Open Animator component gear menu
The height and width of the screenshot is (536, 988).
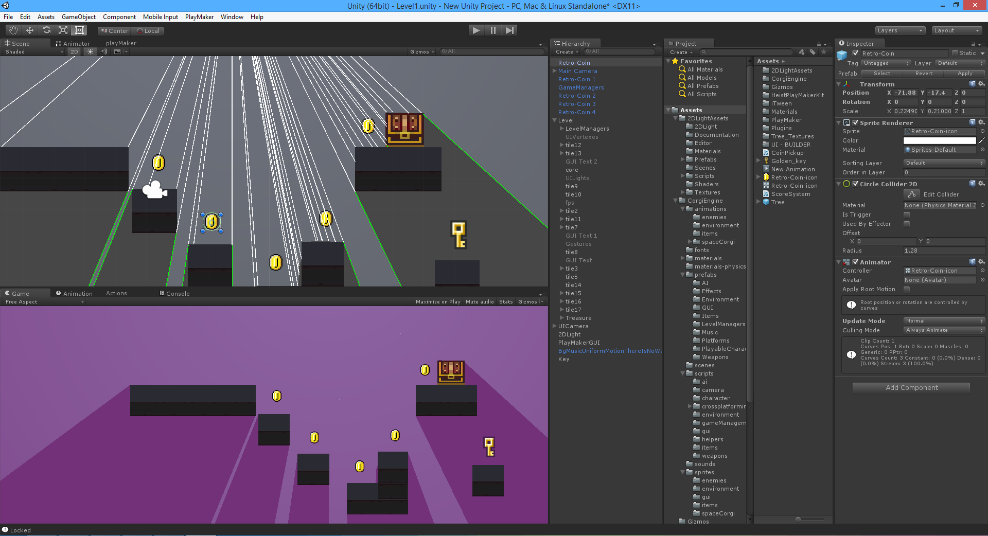pos(981,262)
